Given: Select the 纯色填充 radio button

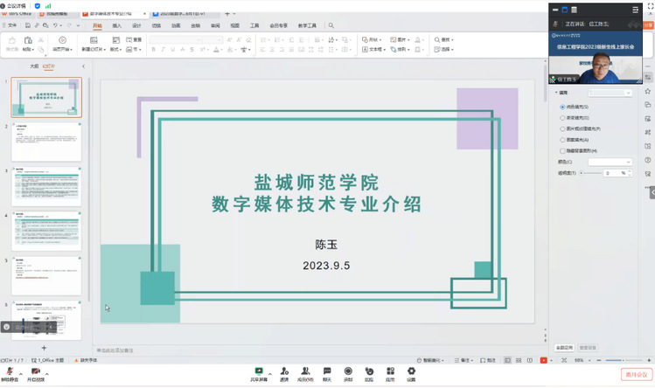Looking at the screenshot, I should tap(562, 107).
